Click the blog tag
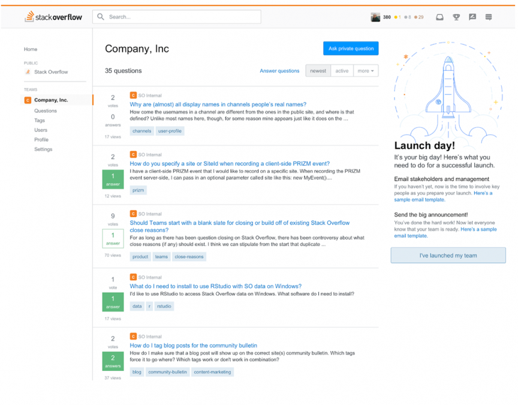The image size is (518, 405). point(137,372)
